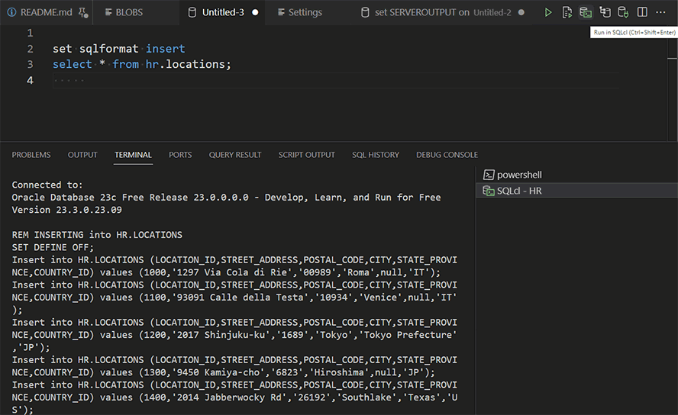Open the PROBLEMS panel tab
678x415 pixels.
click(31, 155)
